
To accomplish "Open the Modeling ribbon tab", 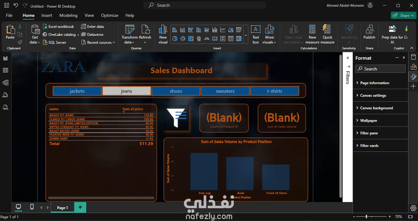I will pyautogui.click(x=68, y=15).
